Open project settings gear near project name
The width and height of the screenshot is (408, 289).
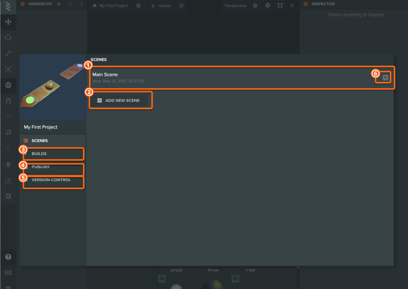138,6
